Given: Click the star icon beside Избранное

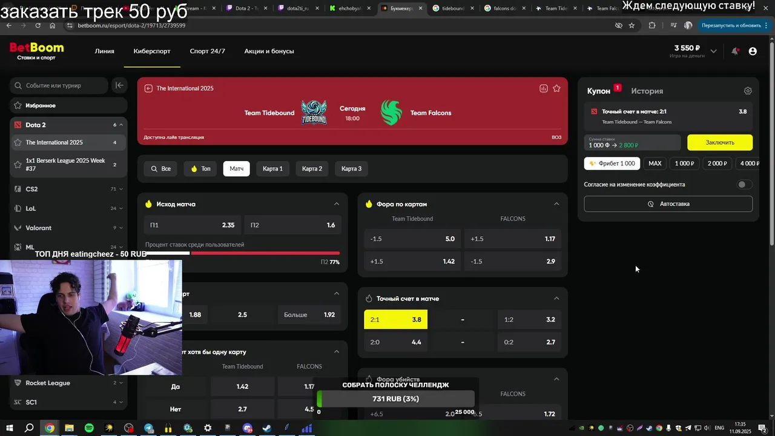Looking at the screenshot, I should tap(18, 105).
